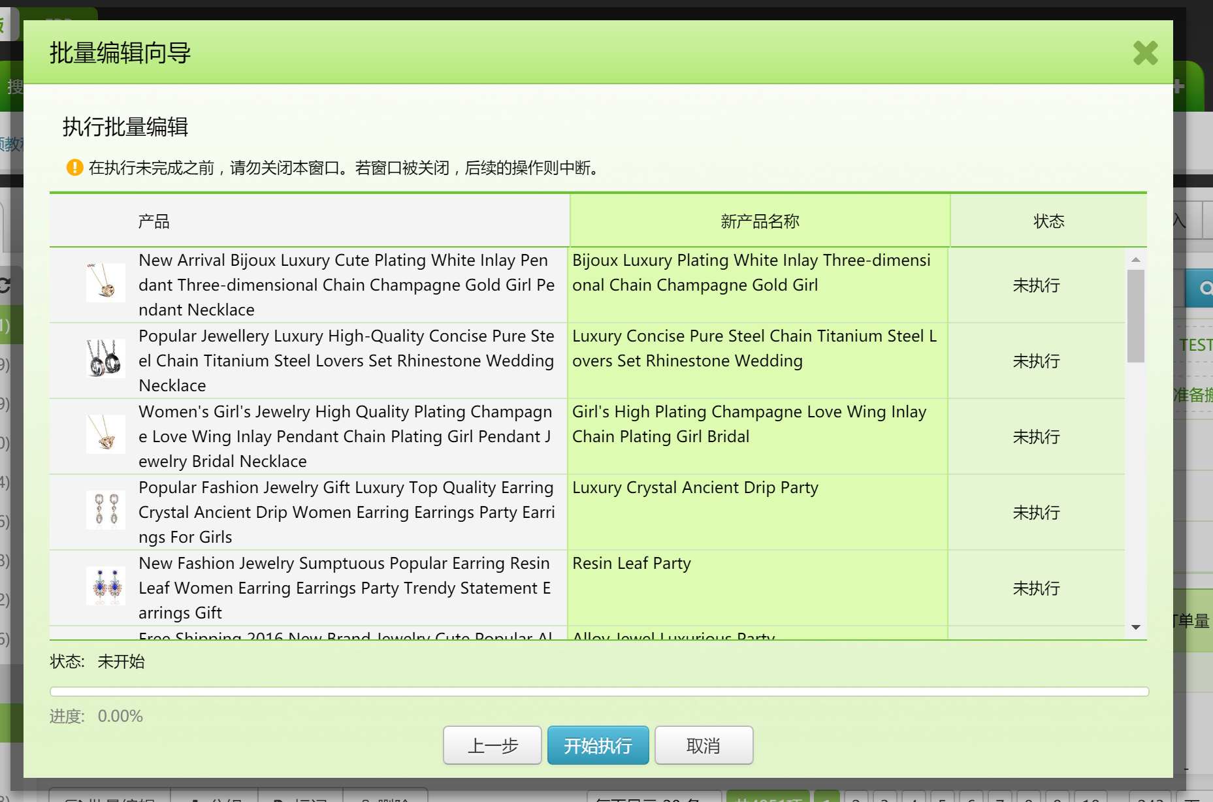Click the 新产品名称 column header
Screen dimensions: 1213x802
click(x=760, y=221)
